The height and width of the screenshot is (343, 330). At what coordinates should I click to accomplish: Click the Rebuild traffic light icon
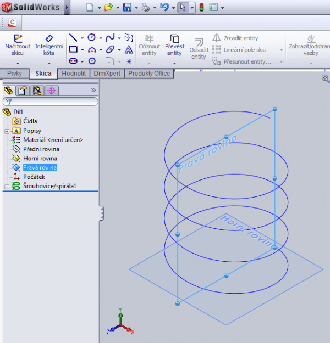(201, 8)
